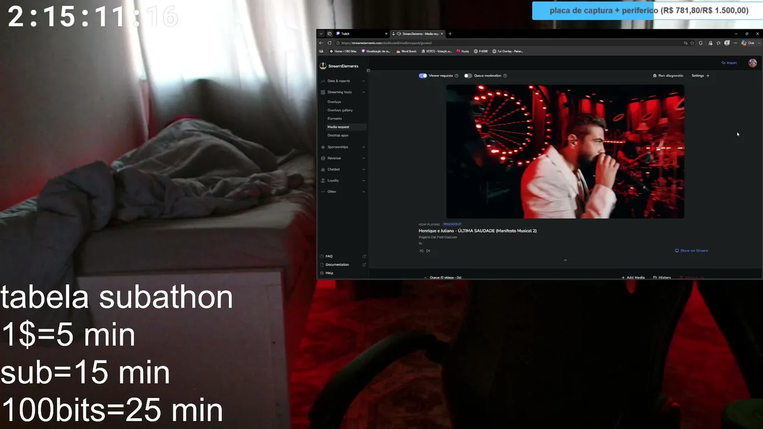763x429 pixels.
Task: Open the Queue moderation help icon
Action: 505,76
